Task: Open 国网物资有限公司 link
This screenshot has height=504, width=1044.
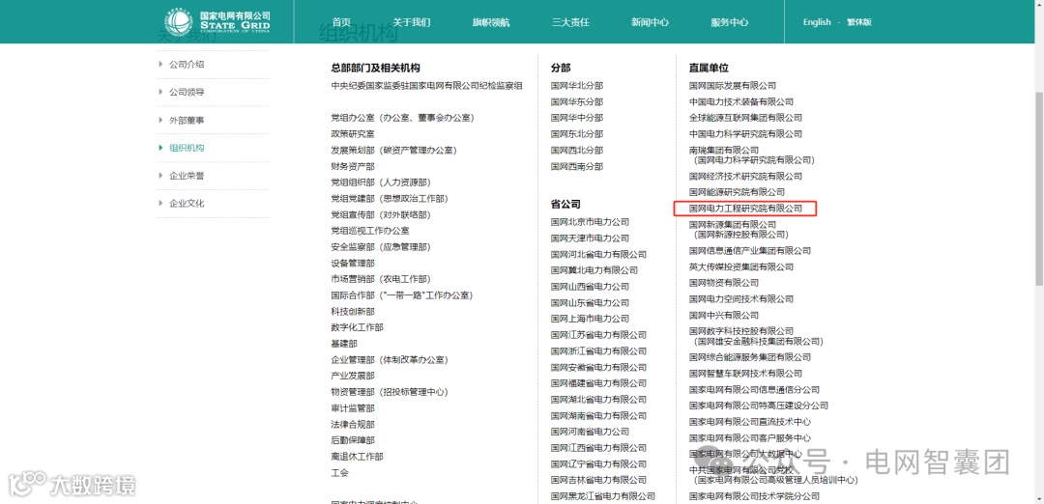Action: (724, 283)
